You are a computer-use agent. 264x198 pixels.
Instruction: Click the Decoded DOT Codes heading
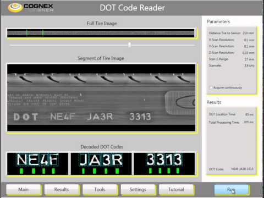point(102,147)
